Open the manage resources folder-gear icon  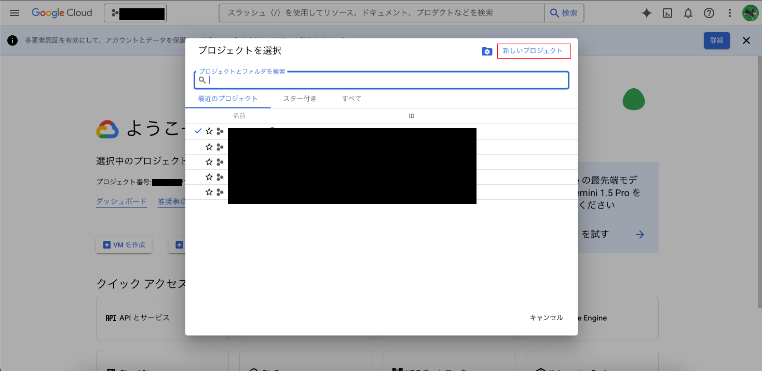(487, 51)
